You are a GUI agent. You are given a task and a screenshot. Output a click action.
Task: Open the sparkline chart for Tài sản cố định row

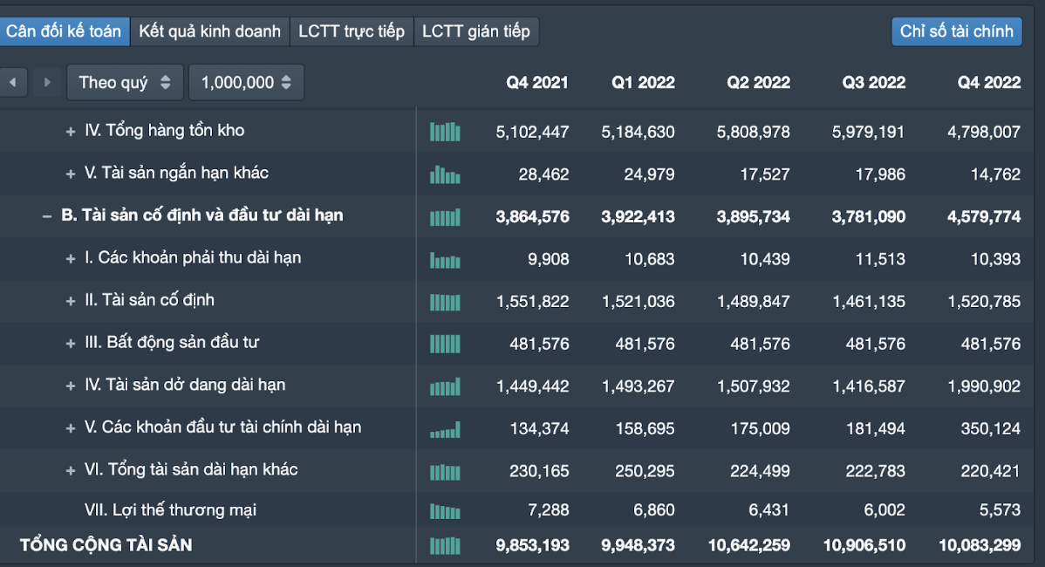coord(445,302)
